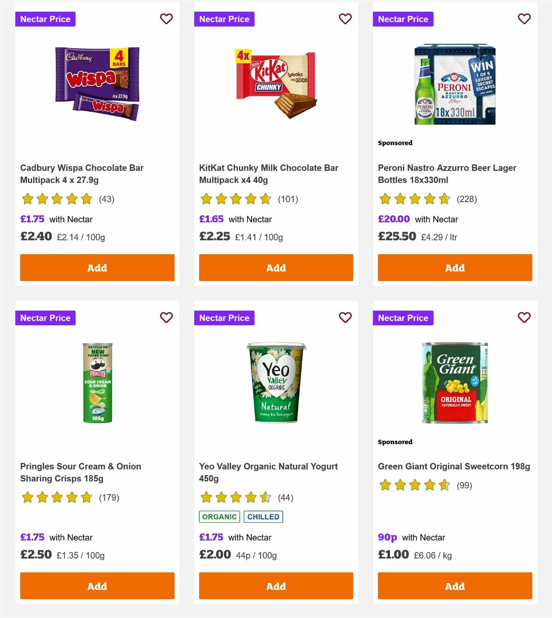Click the heart icon on Cadbury Wispa card
The width and height of the screenshot is (552, 618).
coord(166,19)
